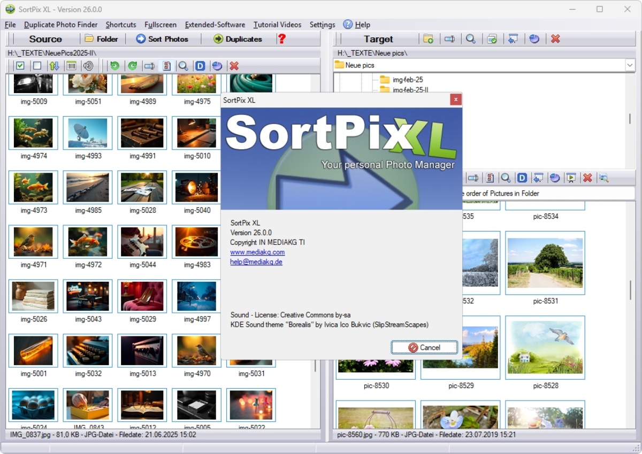Select the img-4993 satellite dish thumbnail

pyautogui.click(x=88, y=133)
